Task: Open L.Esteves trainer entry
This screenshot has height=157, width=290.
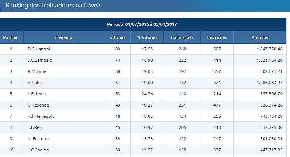Action: coord(37,94)
